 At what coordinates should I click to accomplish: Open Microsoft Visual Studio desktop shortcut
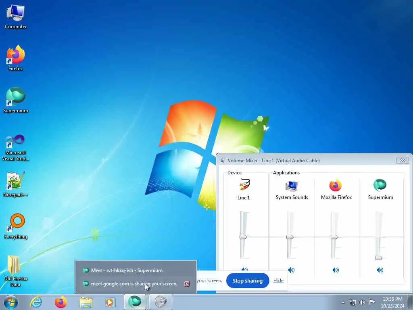click(x=16, y=148)
